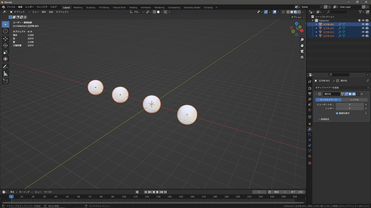Image resolution: width=371 pixels, height=208 pixels.
Task: Click the viewport zoom magnifier icon
Action: (x=302, y=40)
